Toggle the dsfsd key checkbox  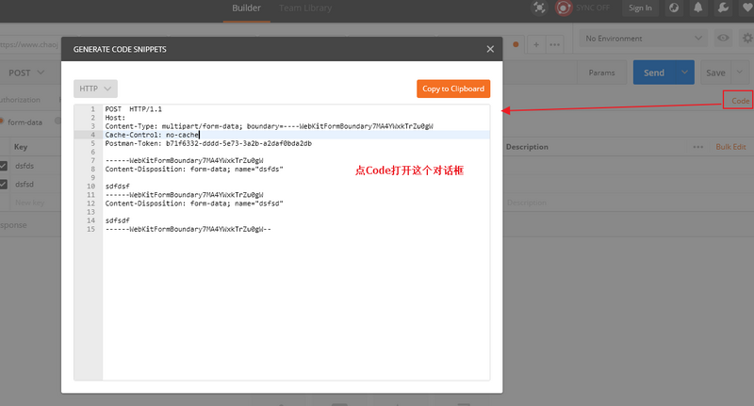tap(4, 184)
